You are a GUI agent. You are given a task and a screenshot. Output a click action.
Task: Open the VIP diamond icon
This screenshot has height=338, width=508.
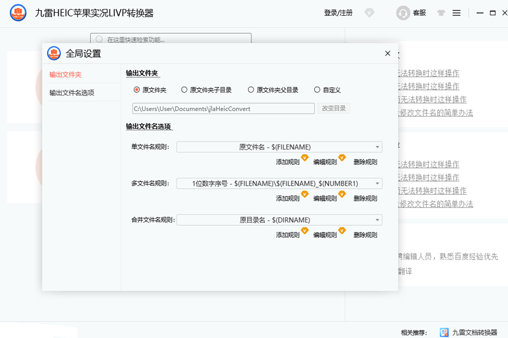point(370,13)
